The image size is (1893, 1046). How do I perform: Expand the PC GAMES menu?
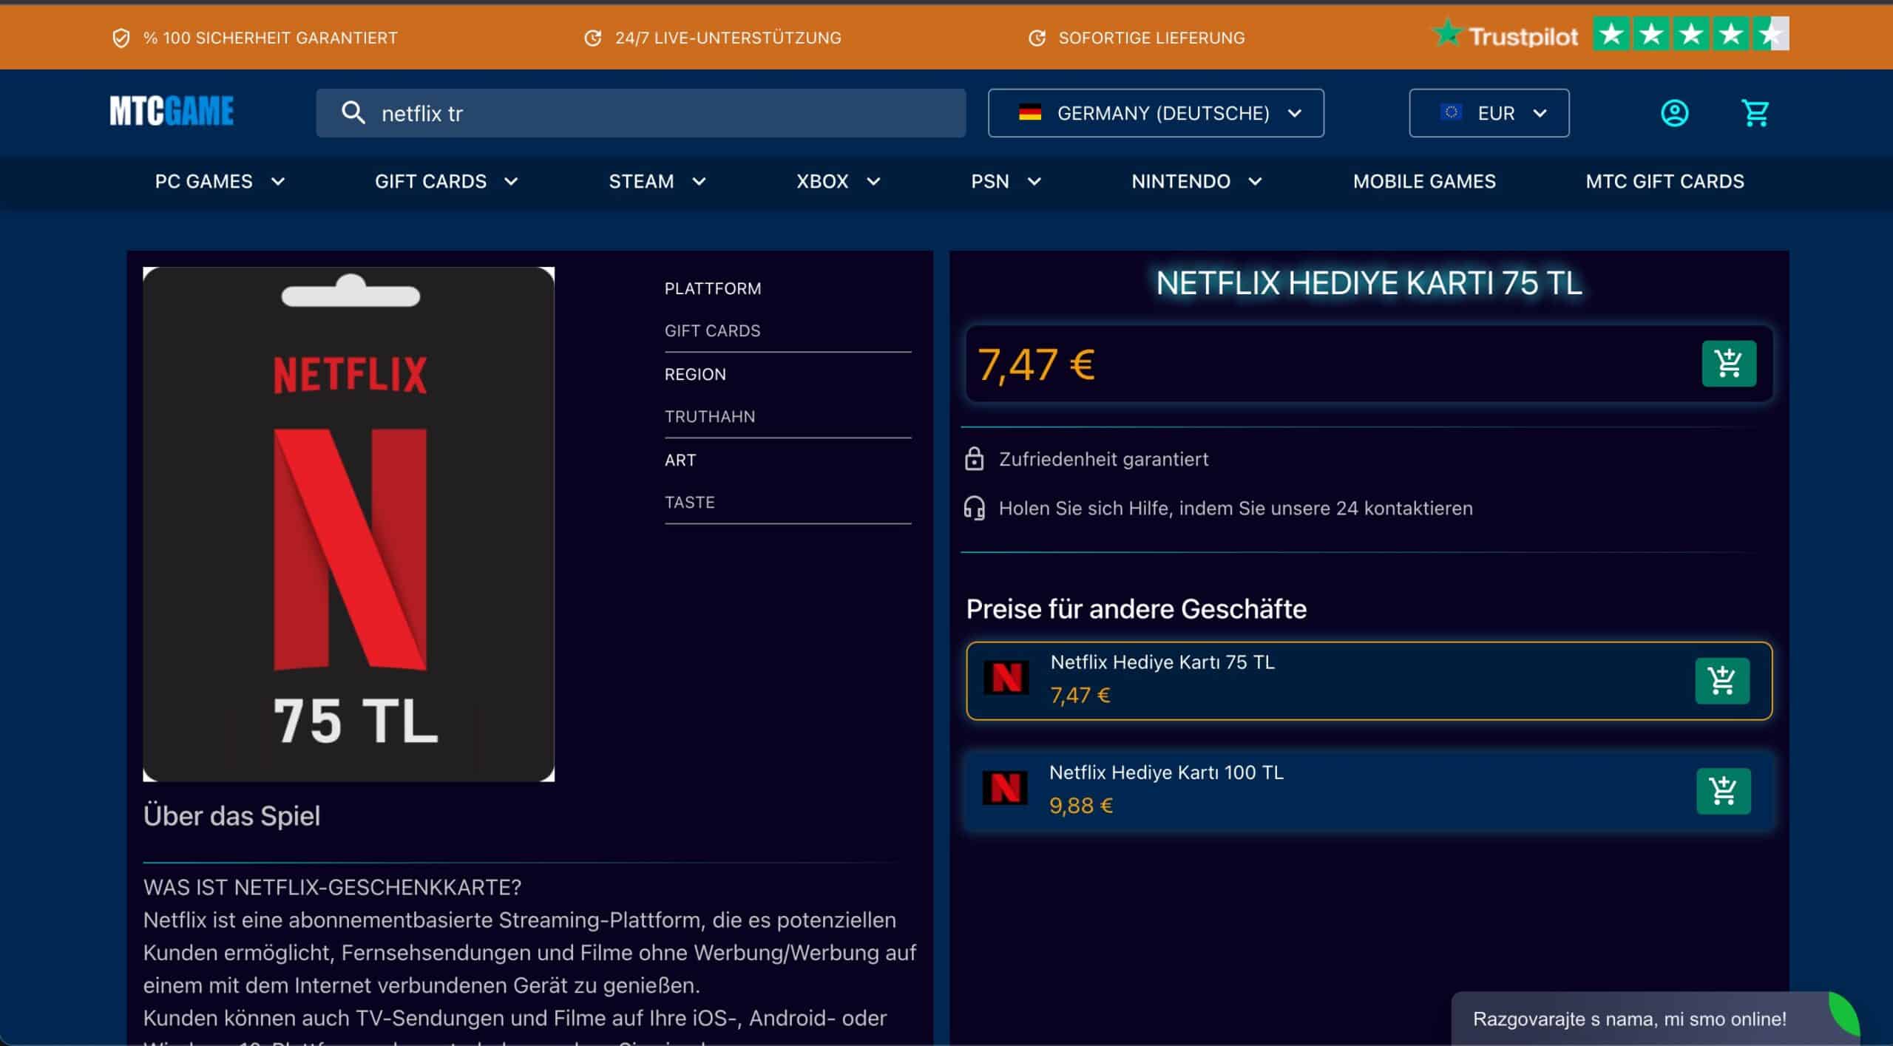click(x=220, y=182)
